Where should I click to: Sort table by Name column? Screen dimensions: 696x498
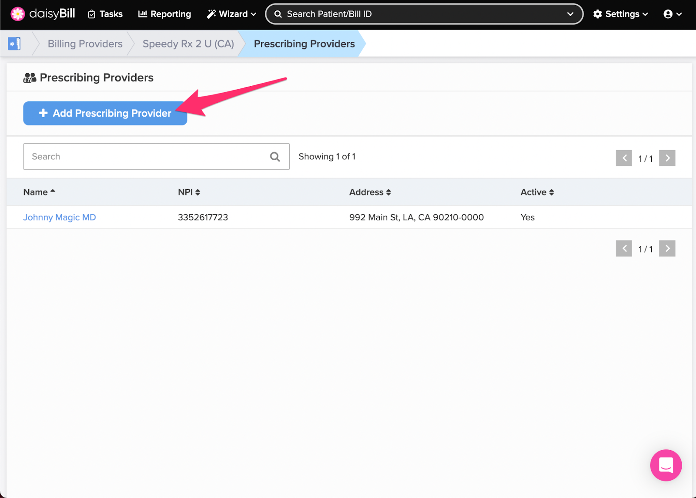(39, 192)
